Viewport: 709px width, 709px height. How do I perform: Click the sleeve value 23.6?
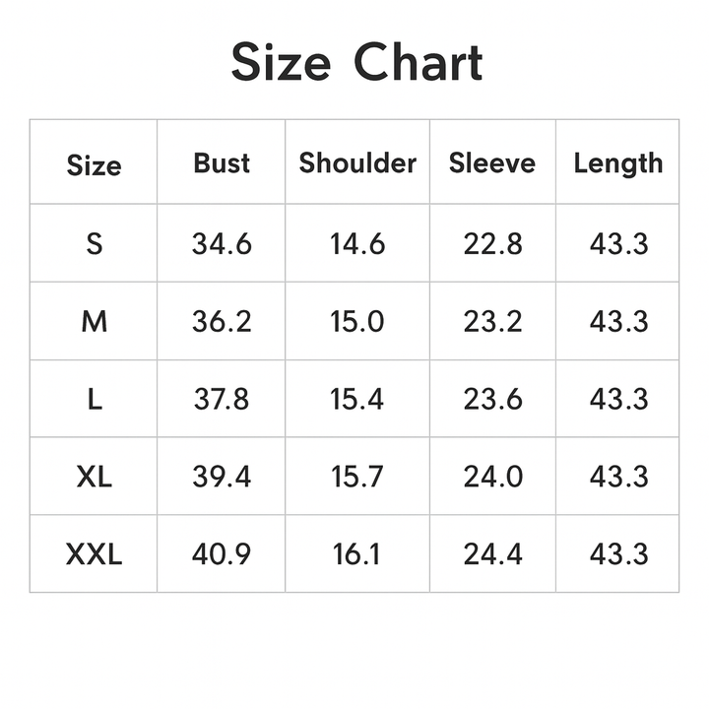coord(492,399)
